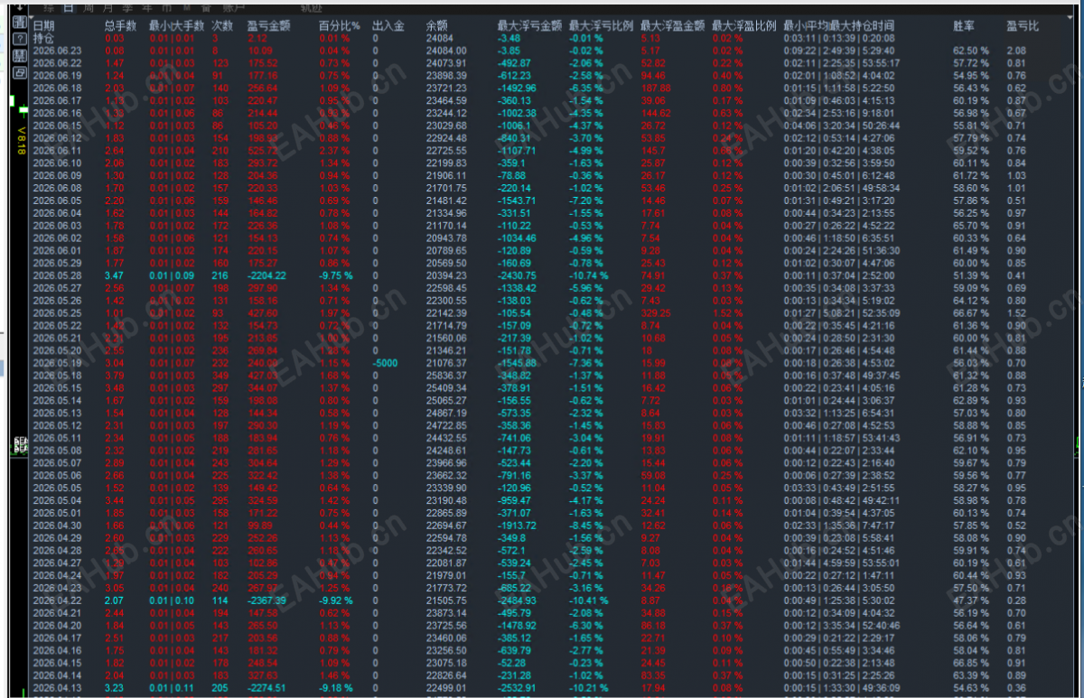The width and height of the screenshot is (1084, 698).
Task: Click the 427.60 profit amount cell
Action: pyautogui.click(x=263, y=312)
